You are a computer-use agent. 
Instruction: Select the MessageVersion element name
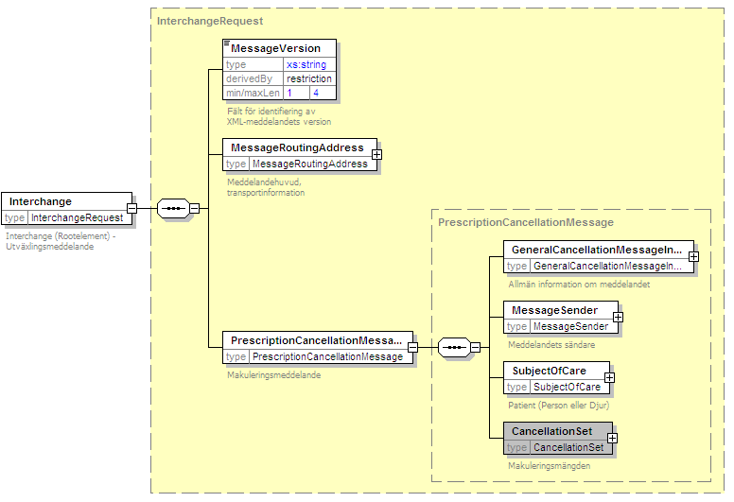tap(275, 48)
